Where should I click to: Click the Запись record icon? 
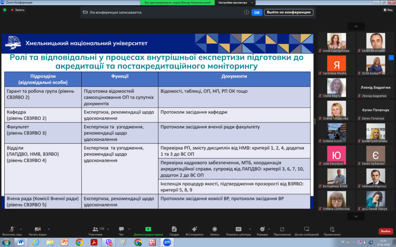[214, 229]
